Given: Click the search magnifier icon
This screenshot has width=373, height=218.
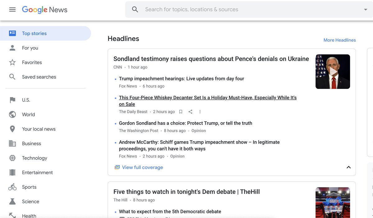Looking at the screenshot, I should pos(135,9).
